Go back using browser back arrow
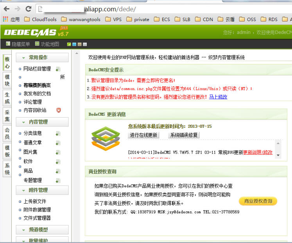The width and height of the screenshot is (292, 243). tap(7, 9)
